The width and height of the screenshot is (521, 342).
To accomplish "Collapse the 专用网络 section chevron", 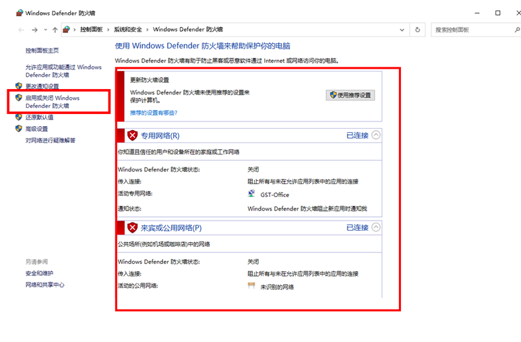I will (376, 135).
